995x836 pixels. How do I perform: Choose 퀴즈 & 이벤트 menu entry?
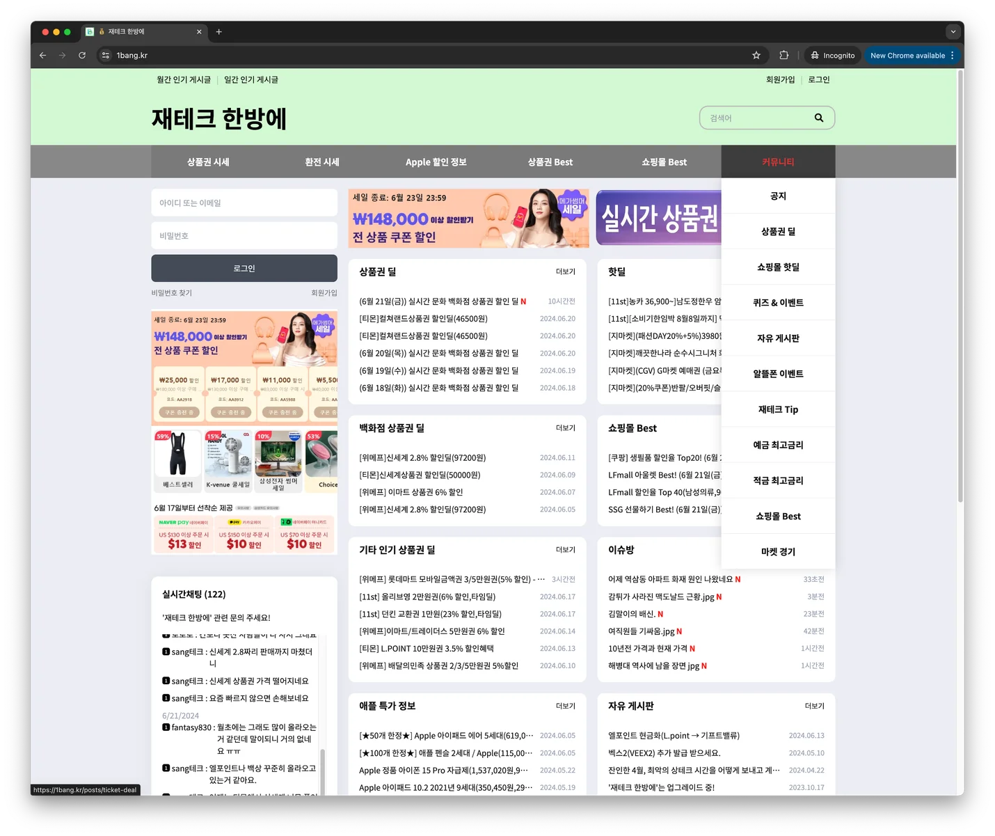(778, 302)
